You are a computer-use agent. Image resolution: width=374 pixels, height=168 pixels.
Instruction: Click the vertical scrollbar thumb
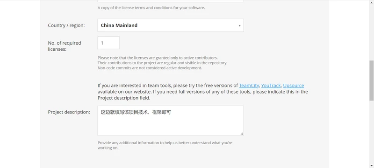[371, 80]
